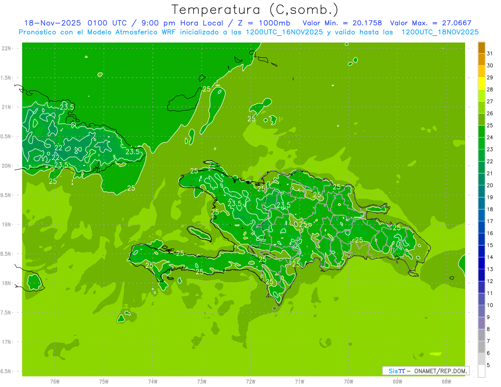
Task: Select the gray swatch between 6 and 7
Action: click(x=481, y=347)
